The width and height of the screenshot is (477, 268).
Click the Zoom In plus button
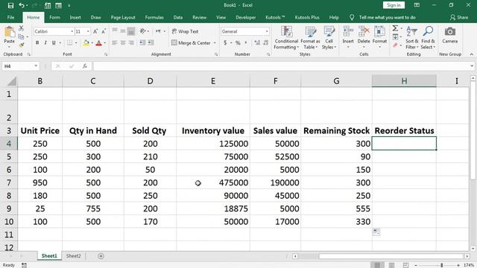click(x=458, y=265)
